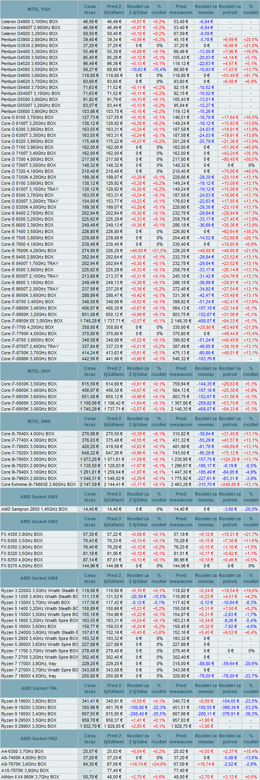Click Rozdiel za 2 týždne header in AMD Socket FM2 section
This screenshot has width=260, height=780.
(138, 739)
